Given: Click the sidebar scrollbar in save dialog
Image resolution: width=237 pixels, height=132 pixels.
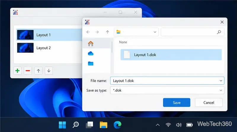Looking at the screenshot, I should tap(112, 47).
